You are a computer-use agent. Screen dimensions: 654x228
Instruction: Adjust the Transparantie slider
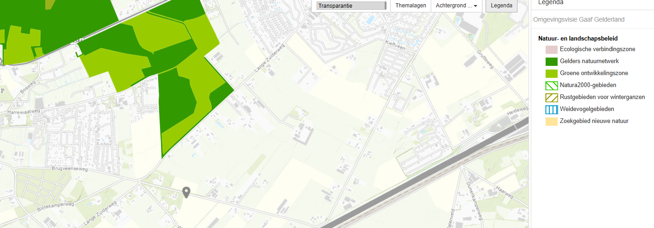pos(351,6)
